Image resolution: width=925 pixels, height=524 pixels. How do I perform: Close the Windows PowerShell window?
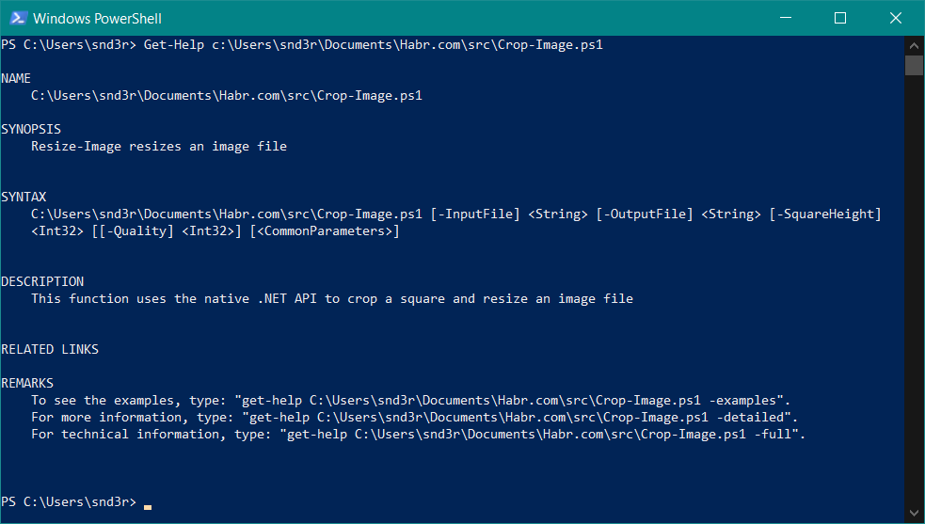coord(895,18)
